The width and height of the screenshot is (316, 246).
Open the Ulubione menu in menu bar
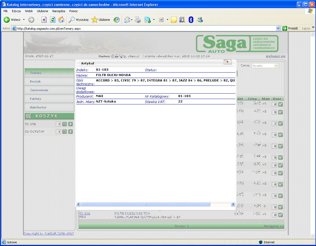(43, 11)
